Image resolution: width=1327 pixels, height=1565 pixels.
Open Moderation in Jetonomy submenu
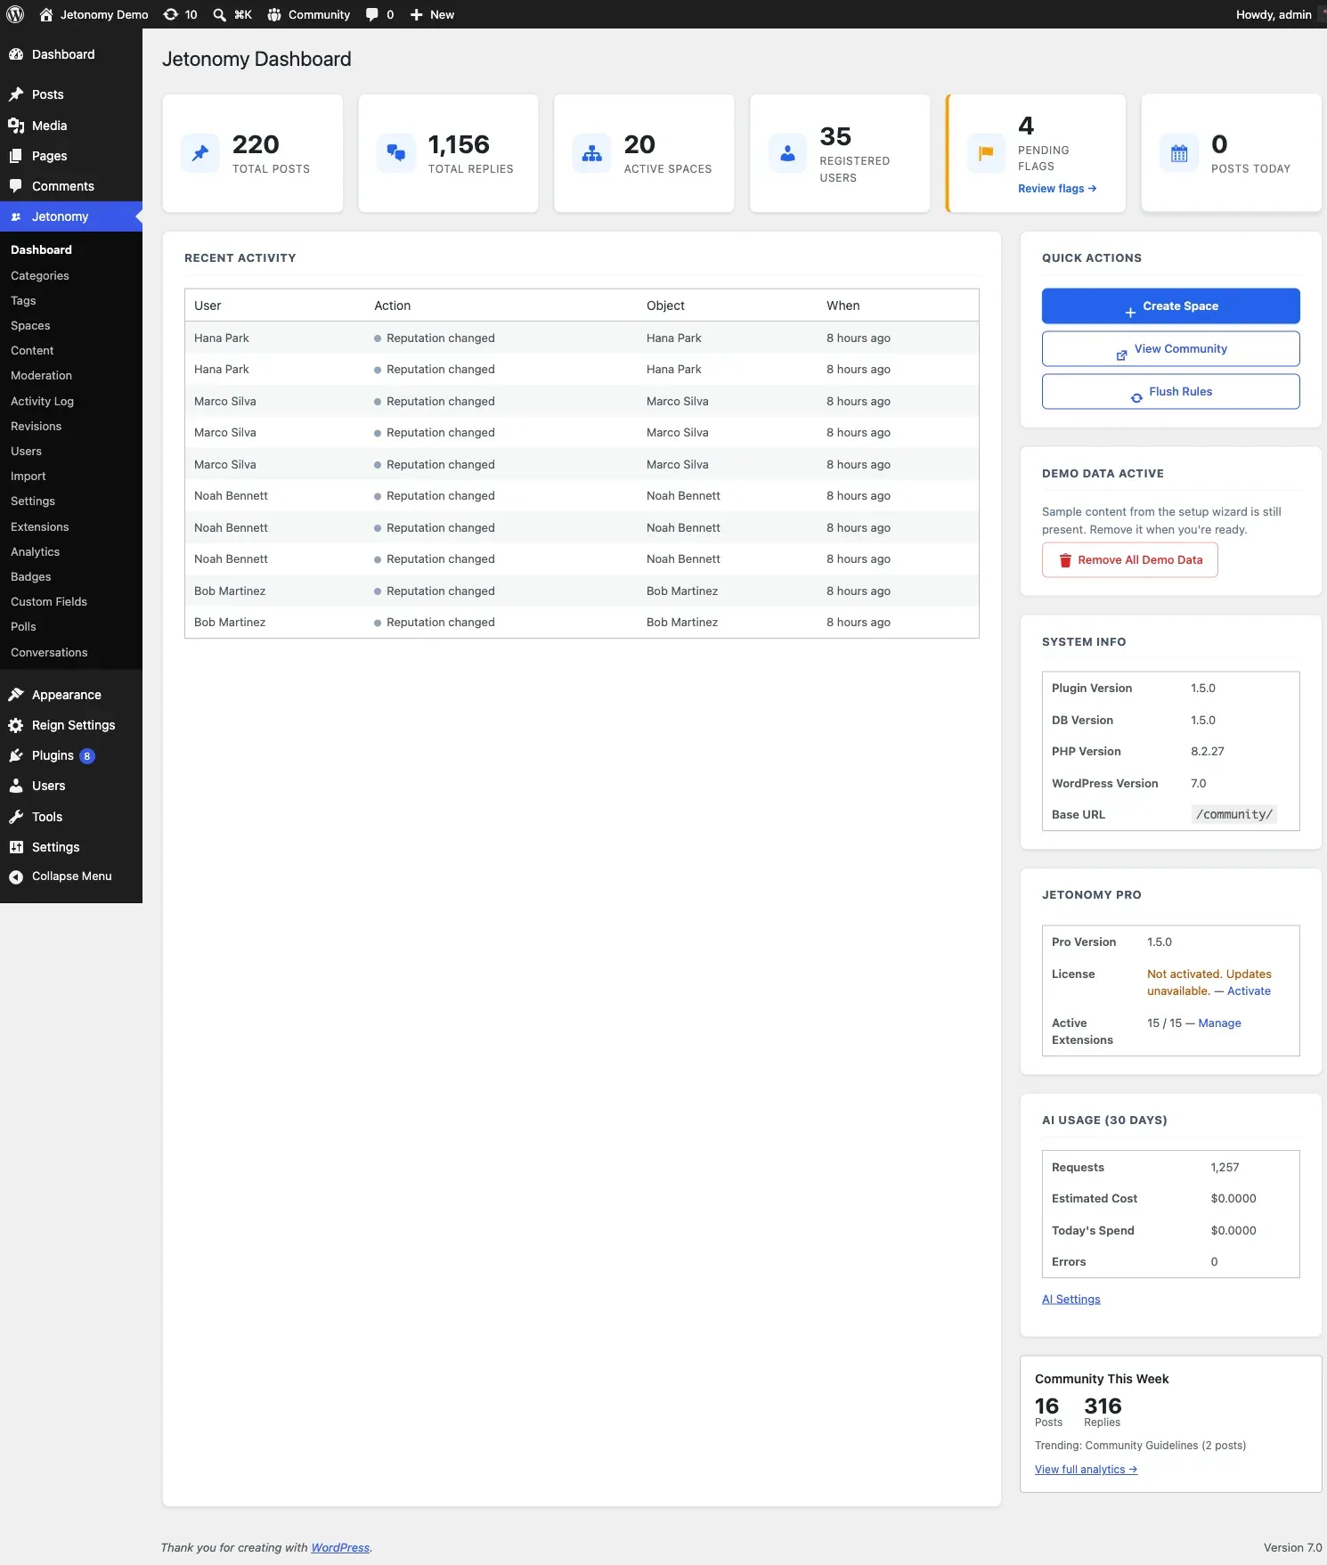pyautogui.click(x=41, y=376)
